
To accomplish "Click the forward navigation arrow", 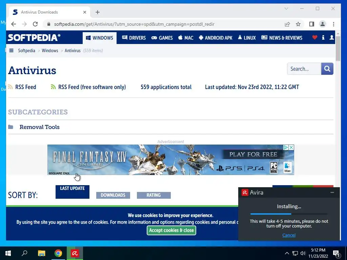I will click(24, 24).
